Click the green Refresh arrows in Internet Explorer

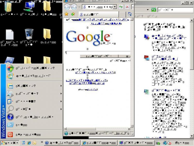pyautogui.click(x=121, y=7)
